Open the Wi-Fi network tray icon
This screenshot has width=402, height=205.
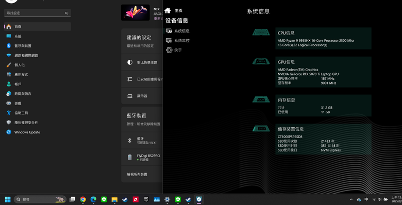(x=374, y=199)
